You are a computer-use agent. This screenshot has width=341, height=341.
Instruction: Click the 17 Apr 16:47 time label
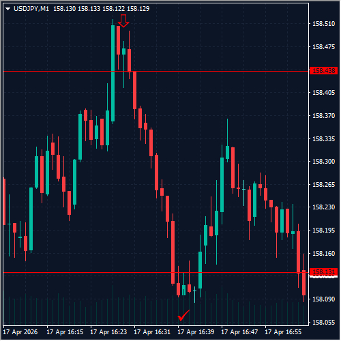239,332
